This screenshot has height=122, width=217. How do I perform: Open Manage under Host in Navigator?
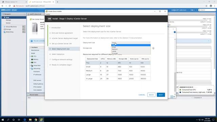click(8, 20)
